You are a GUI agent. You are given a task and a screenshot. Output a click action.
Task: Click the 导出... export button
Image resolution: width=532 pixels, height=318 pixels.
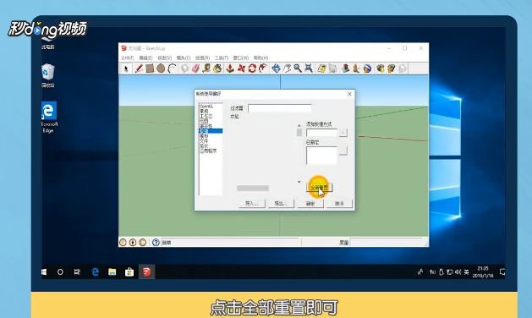point(281,203)
